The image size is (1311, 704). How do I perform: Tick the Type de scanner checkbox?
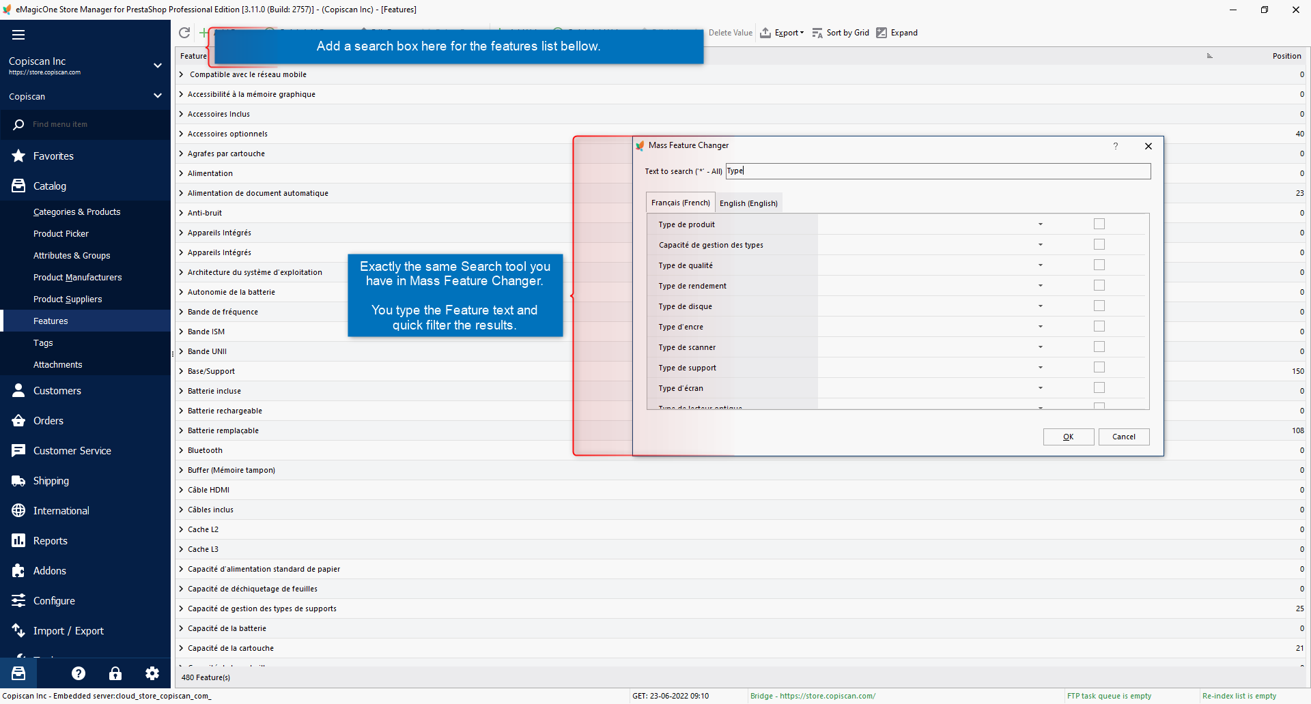coord(1099,347)
